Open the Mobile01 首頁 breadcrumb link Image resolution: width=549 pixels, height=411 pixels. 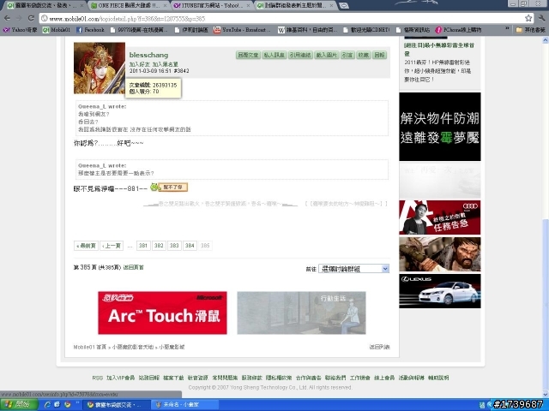point(89,347)
